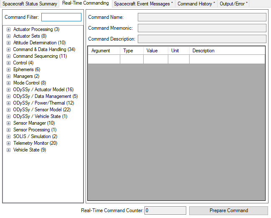Image resolution: width=271 pixels, height=218 pixels.
Task: Expand the Sensor Manager category
Action: point(8,123)
